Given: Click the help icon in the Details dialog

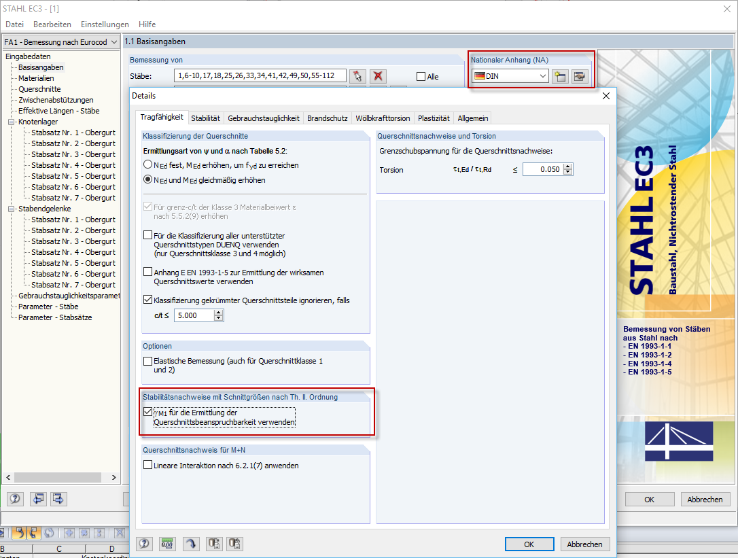Looking at the screenshot, I should click(145, 544).
